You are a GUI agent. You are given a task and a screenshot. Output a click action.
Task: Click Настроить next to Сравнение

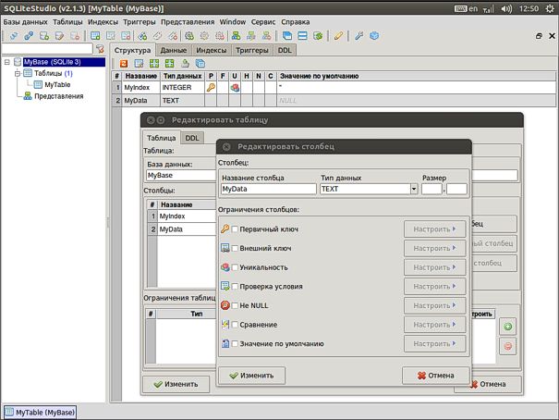[434, 325]
